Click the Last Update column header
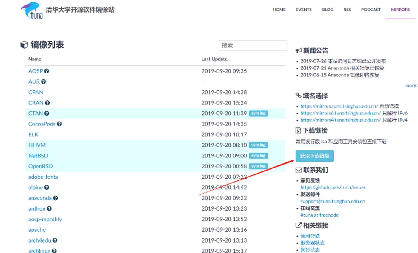The width and height of the screenshot is (418, 253). 214,59
